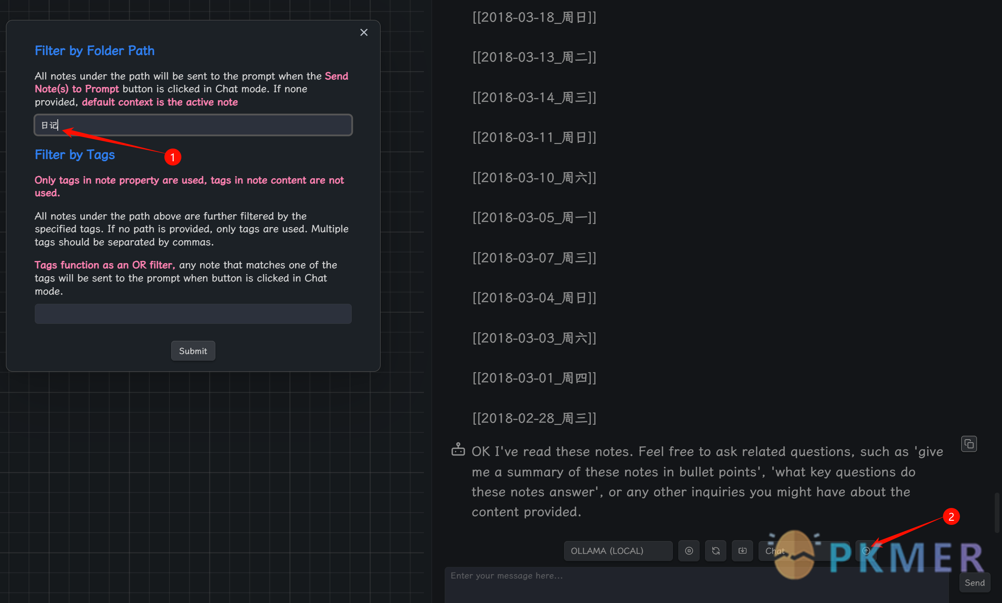Click the 'Tags function as an OR filter' text
The height and width of the screenshot is (603, 1002).
click(x=105, y=265)
